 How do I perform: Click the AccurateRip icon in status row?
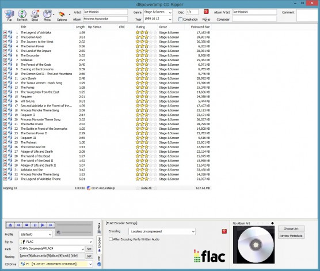click(x=89, y=188)
